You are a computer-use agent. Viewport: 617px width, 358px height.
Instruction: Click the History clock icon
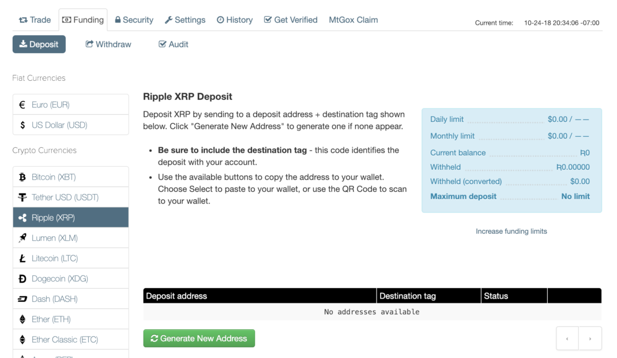(220, 20)
